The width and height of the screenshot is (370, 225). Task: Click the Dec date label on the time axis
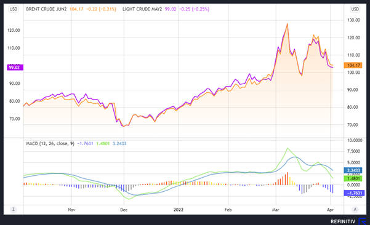(x=124, y=210)
